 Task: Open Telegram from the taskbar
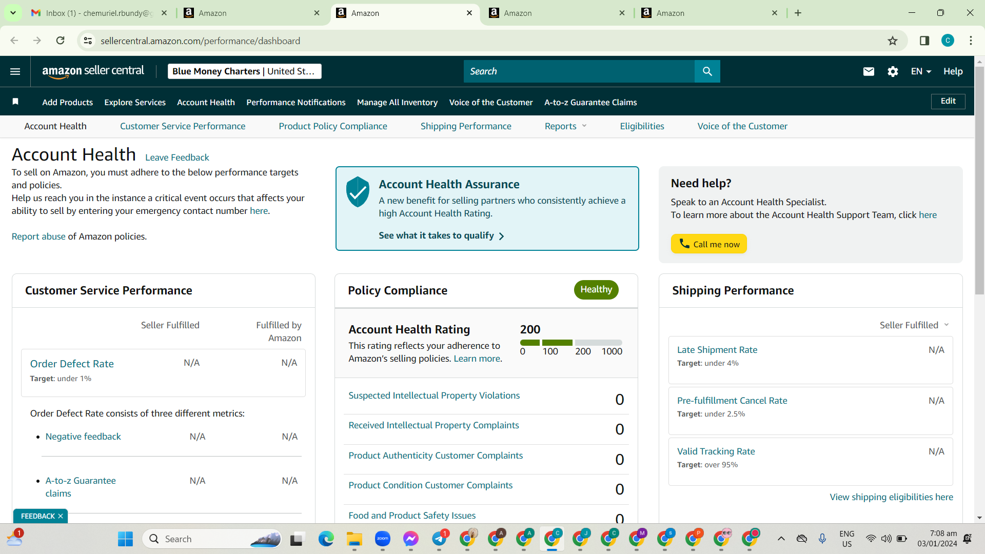(440, 539)
